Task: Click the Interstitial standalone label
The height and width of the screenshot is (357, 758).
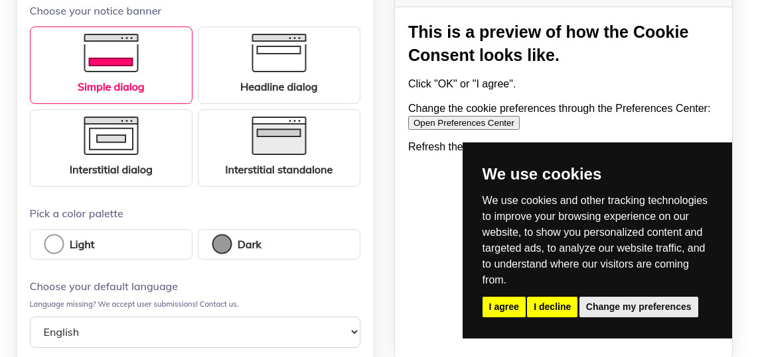Action: point(279,170)
